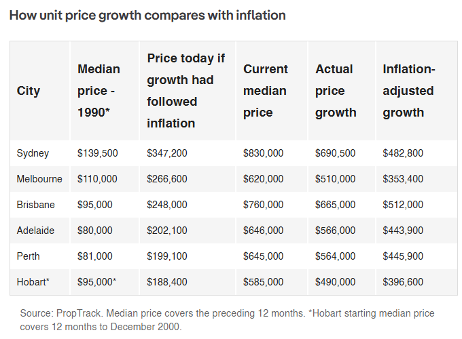Click Adelaide's inflation price $202,100
Screen dimensions: 462x339
[x=166, y=231]
